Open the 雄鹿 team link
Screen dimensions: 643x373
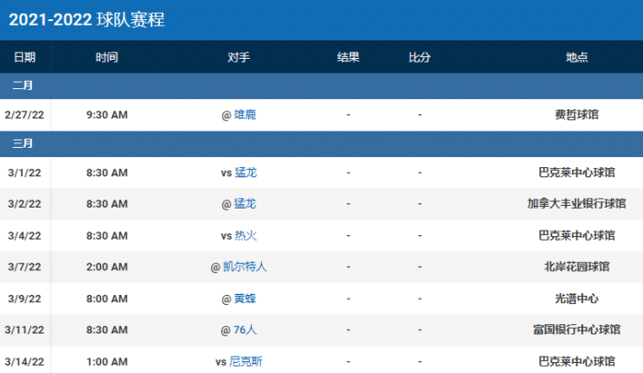[245, 115]
